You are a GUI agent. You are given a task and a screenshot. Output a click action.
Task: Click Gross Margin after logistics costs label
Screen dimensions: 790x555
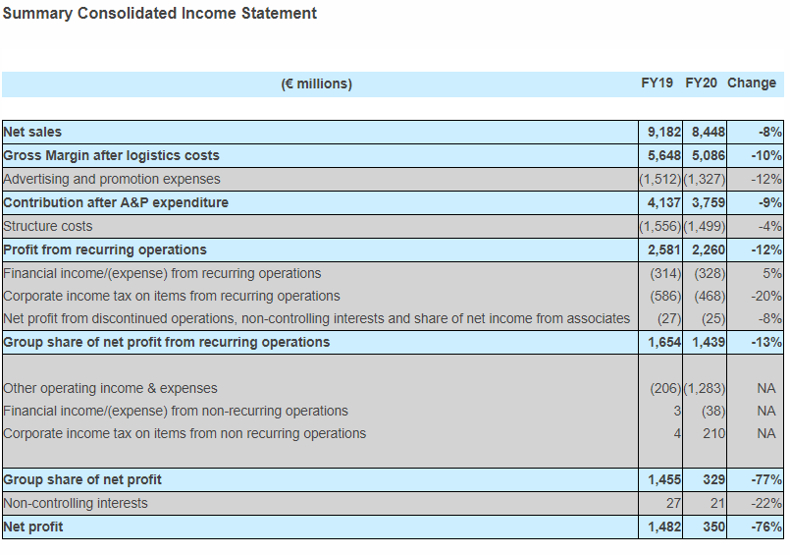coord(112,155)
